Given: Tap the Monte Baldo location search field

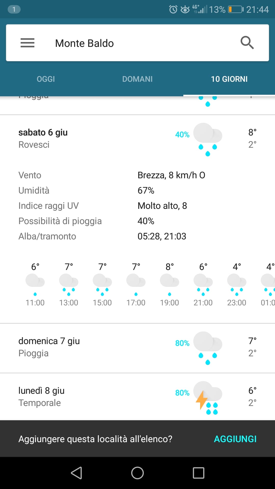Looking at the screenshot, I should tap(137, 43).
